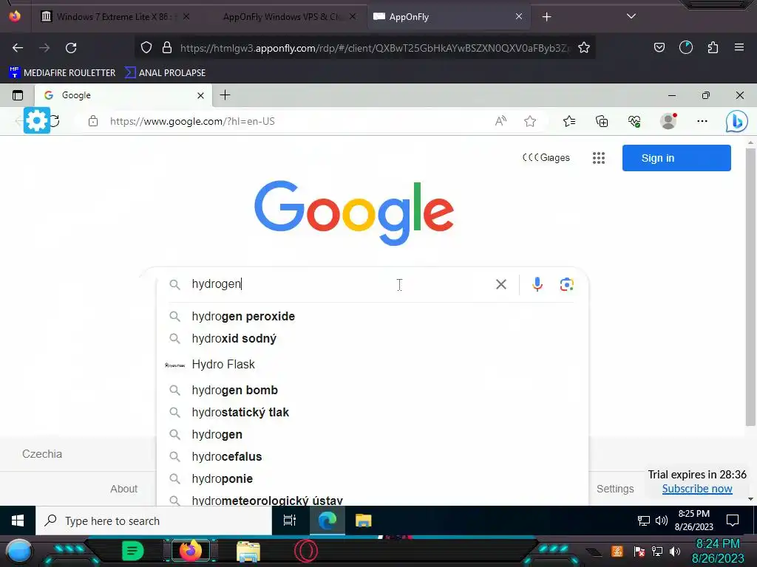This screenshot has height=567, width=757.
Task: Open MEDIAFIRE ROULETTER bookmark
Action: tap(62, 73)
